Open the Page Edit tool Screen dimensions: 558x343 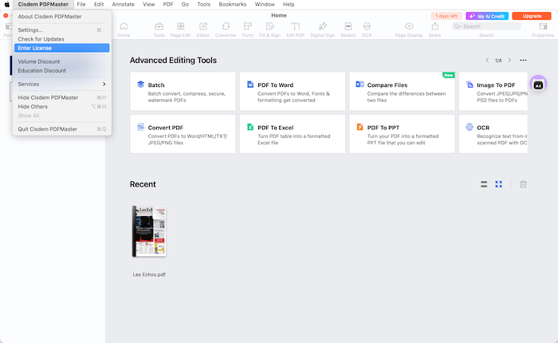tap(182, 27)
